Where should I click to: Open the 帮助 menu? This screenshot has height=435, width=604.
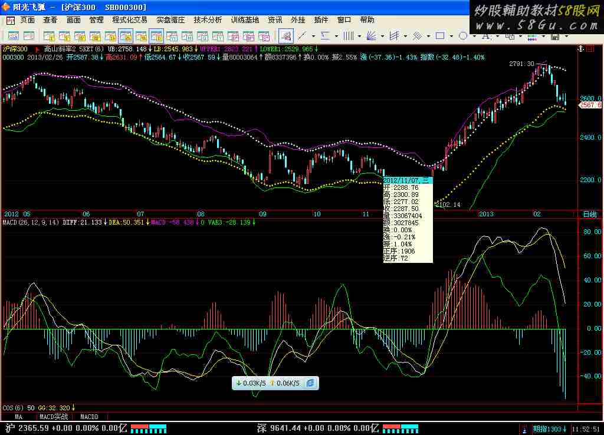tap(367, 19)
